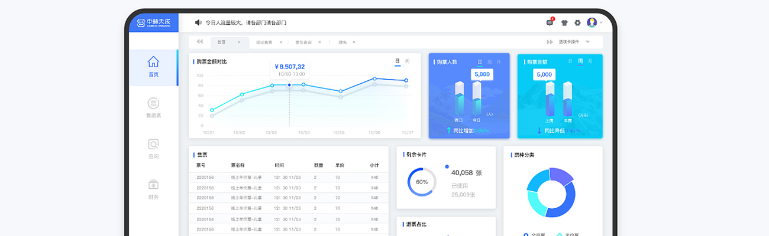Screen dimensions: 769x236
Task: Click the 同比降低 trend label
Action: [x=554, y=130]
